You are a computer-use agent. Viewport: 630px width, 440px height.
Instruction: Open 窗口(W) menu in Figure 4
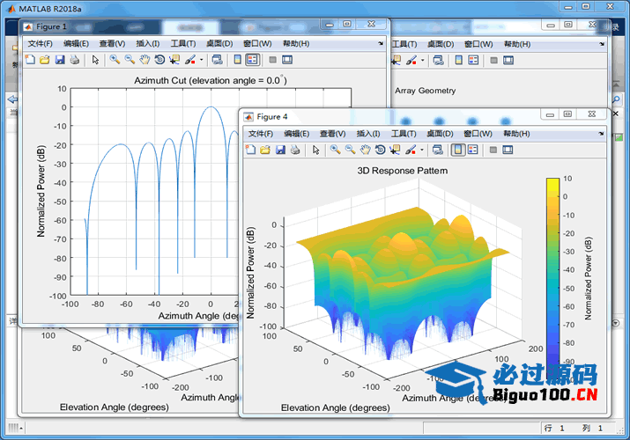click(478, 134)
